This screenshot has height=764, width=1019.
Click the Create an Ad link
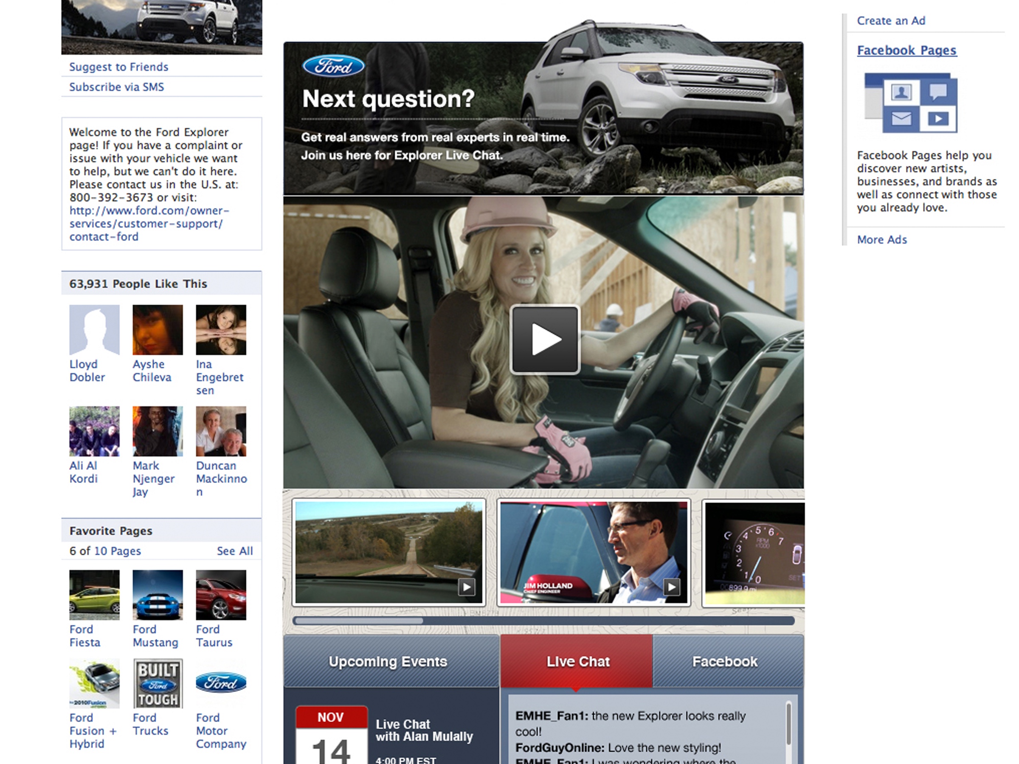[x=891, y=21]
